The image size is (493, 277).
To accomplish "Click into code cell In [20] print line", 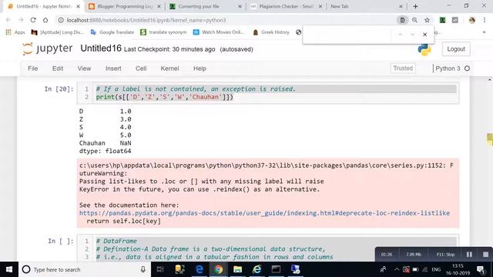I will pyautogui.click(x=165, y=97).
